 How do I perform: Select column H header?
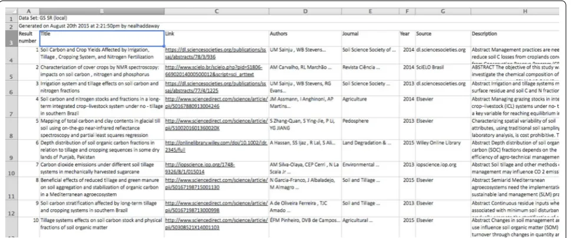tap(514, 11)
